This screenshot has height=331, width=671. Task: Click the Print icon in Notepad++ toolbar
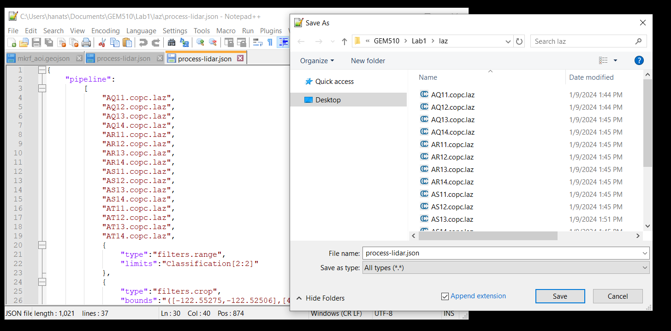[86, 42]
